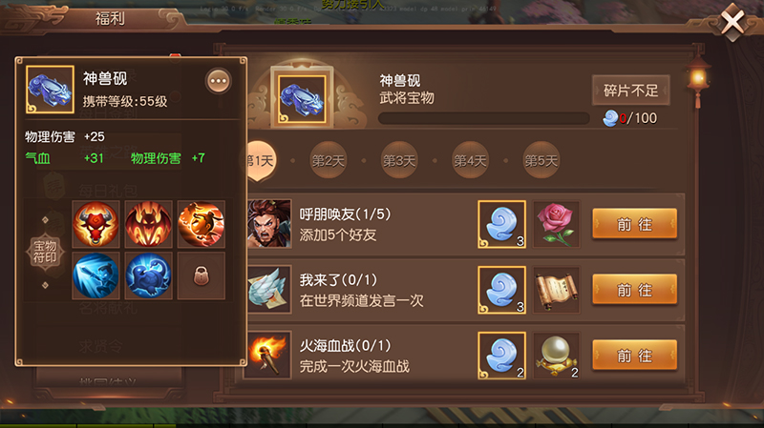Open the 第4天 day tab
The image size is (764, 428).
(x=470, y=160)
